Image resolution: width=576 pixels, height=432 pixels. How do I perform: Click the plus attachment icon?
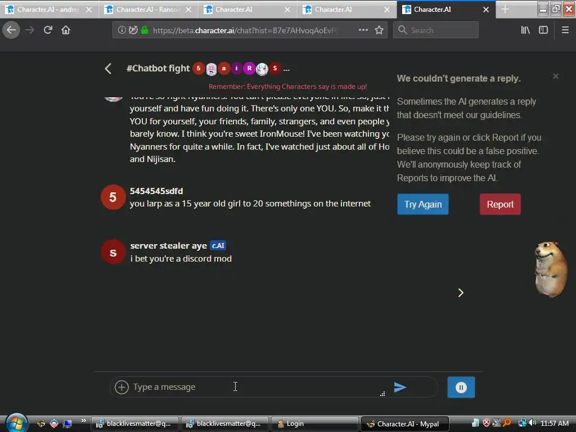point(121,387)
